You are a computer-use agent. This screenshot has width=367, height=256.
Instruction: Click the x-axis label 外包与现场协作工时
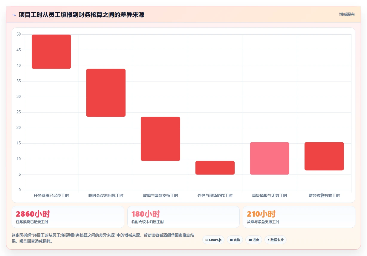215,196
